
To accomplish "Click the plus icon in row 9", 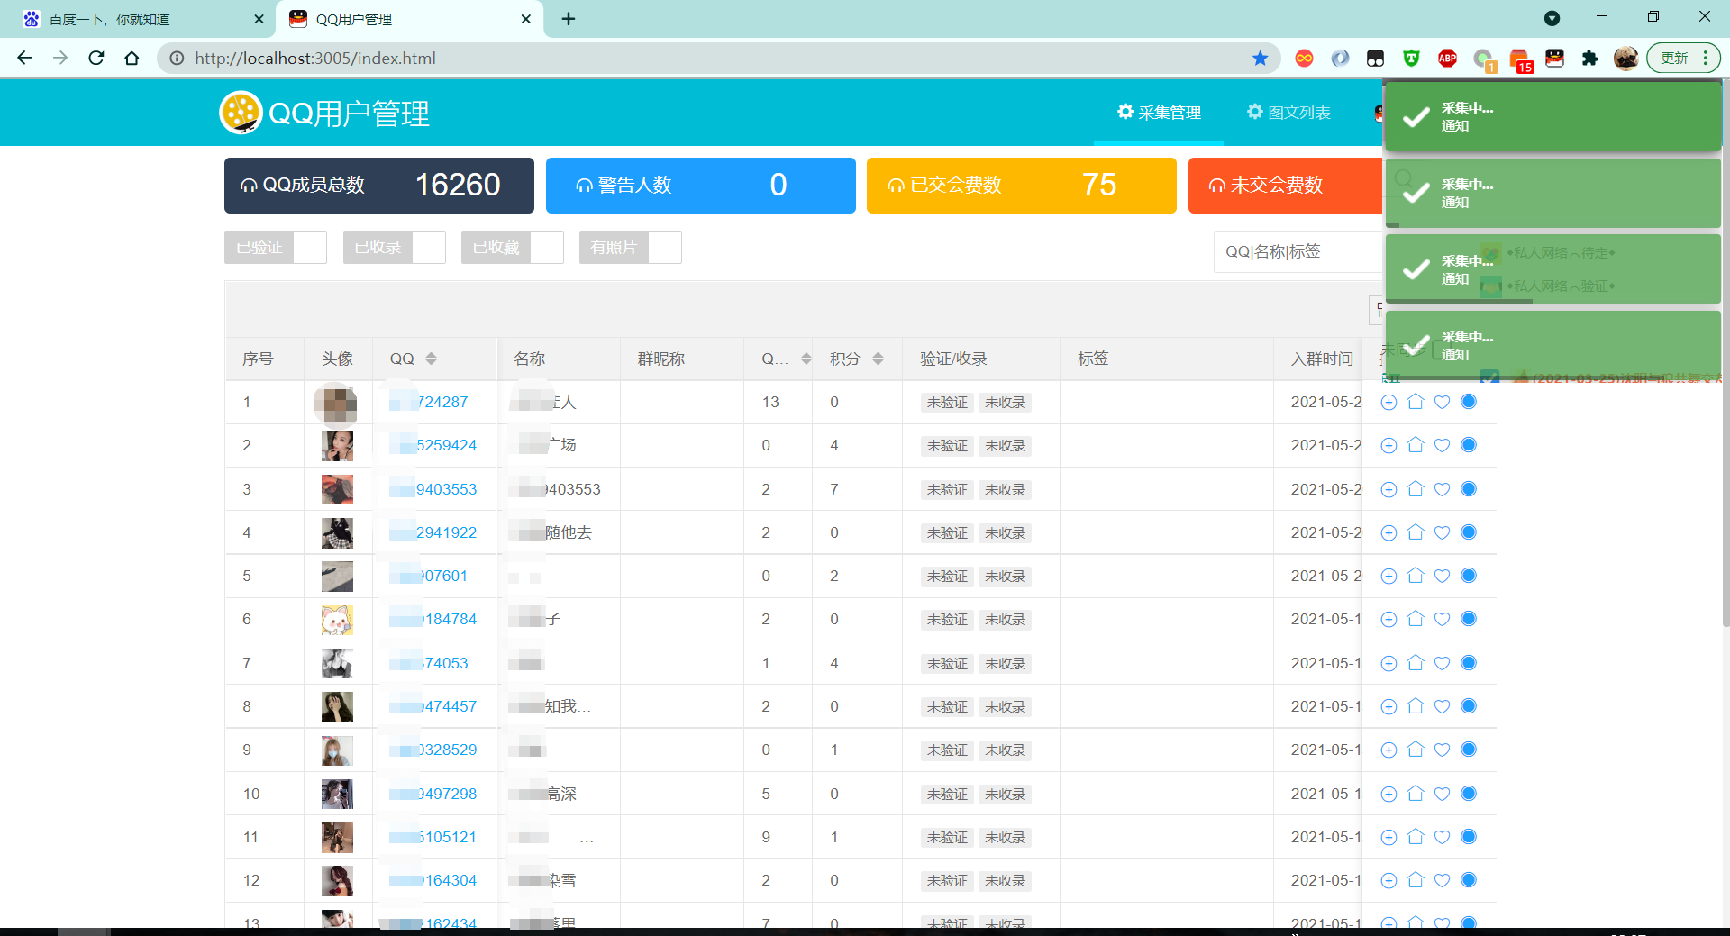I will click(1389, 750).
